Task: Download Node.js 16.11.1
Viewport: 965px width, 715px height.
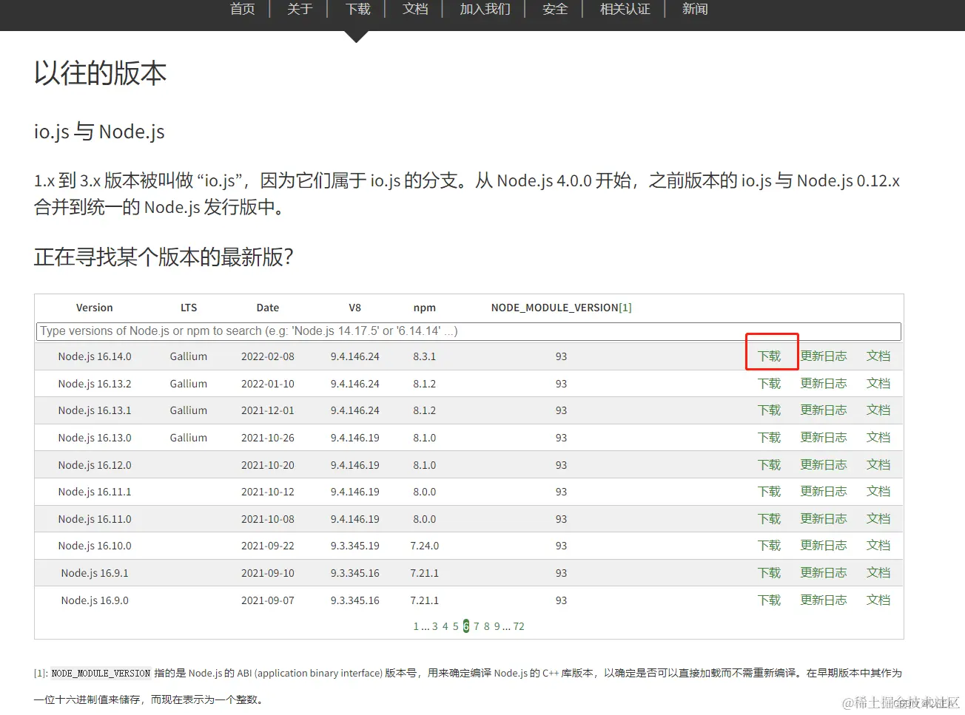Action: tap(769, 492)
